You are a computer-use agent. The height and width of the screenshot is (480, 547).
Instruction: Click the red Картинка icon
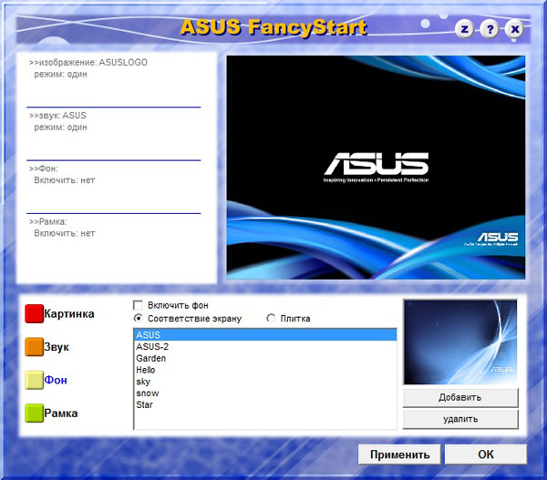click(34, 314)
